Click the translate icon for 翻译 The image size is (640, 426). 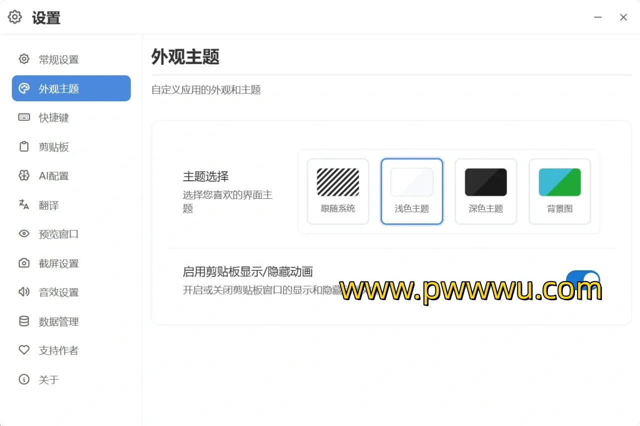click(24, 205)
